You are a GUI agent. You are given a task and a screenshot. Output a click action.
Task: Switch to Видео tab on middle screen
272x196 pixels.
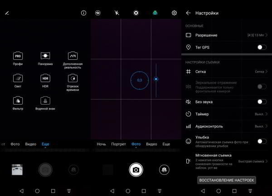pyautogui.click(x=151, y=144)
